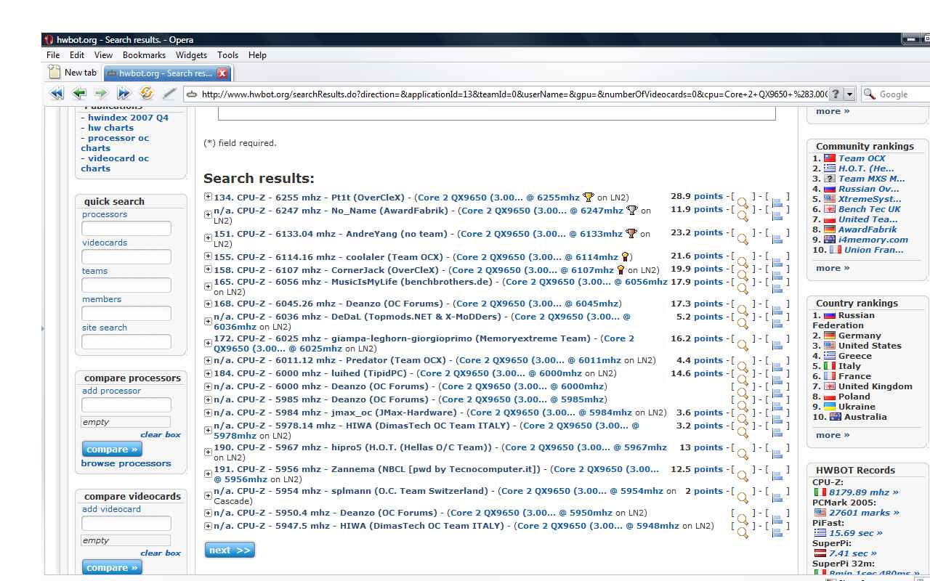Click the browse processors link
This screenshot has height=581, width=930.
click(126, 463)
